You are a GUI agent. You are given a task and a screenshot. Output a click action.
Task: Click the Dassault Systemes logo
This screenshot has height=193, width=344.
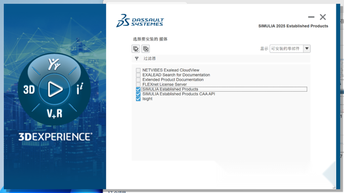[140, 21]
